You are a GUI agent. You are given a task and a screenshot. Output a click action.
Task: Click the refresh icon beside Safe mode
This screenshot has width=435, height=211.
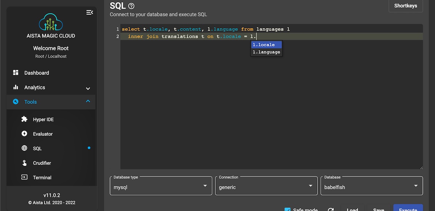[x=331, y=210]
